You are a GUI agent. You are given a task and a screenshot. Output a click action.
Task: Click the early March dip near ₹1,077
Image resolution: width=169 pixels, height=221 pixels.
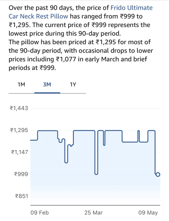pyautogui.click(x=66, y=162)
